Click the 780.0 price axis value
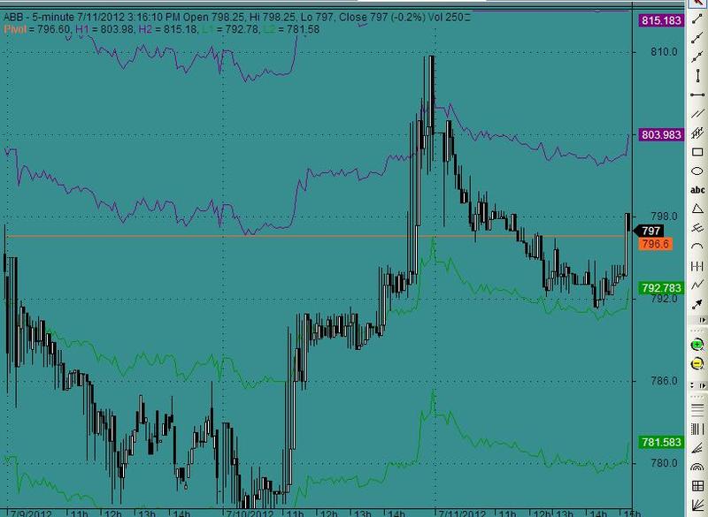 pyautogui.click(x=664, y=463)
